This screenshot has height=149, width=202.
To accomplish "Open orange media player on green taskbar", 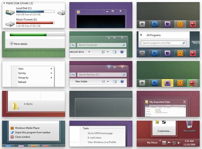I will pos(180,83).
